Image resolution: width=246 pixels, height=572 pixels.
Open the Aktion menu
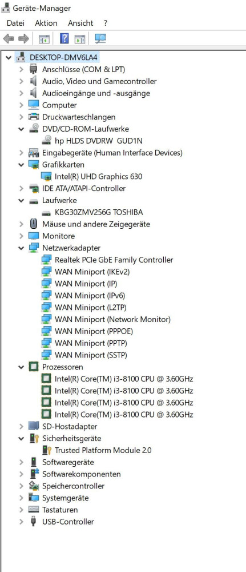46,23
